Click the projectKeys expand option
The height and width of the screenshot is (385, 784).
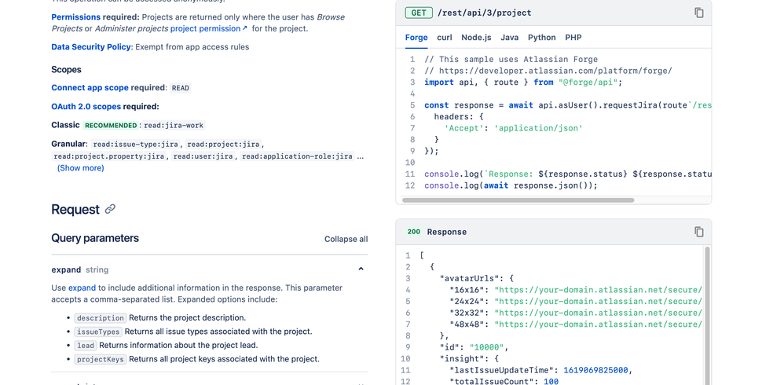tap(101, 359)
